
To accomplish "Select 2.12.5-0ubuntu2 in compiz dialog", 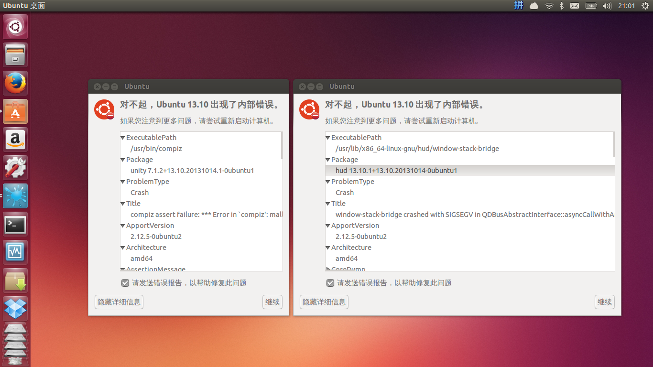I will (x=201, y=237).
